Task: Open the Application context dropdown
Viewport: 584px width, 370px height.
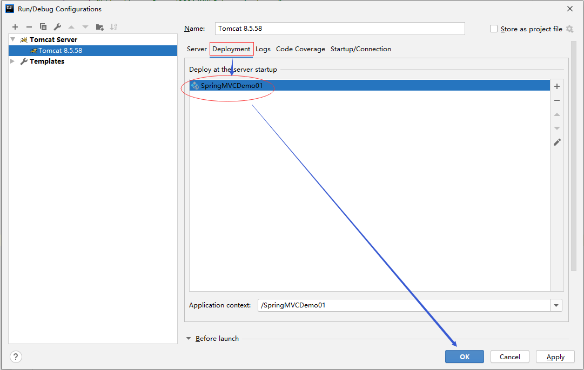Action: [556, 305]
